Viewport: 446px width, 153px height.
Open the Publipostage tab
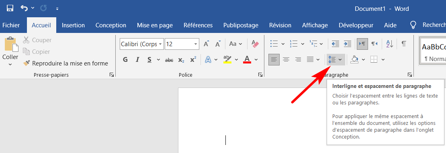241,25
